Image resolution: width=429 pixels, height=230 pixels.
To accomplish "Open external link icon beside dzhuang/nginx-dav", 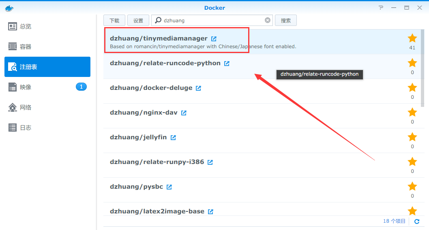I will pos(184,113).
